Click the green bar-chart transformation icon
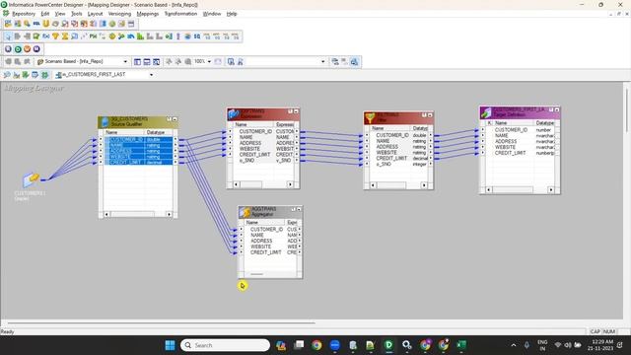 click(x=140, y=36)
